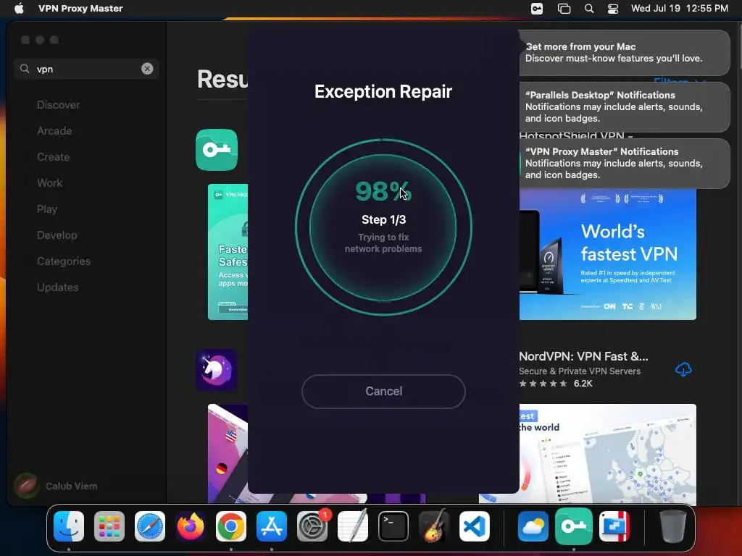Open TextEdit from the dock
This screenshot has width=742, height=556.
pyautogui.click(x=353, y=526)
